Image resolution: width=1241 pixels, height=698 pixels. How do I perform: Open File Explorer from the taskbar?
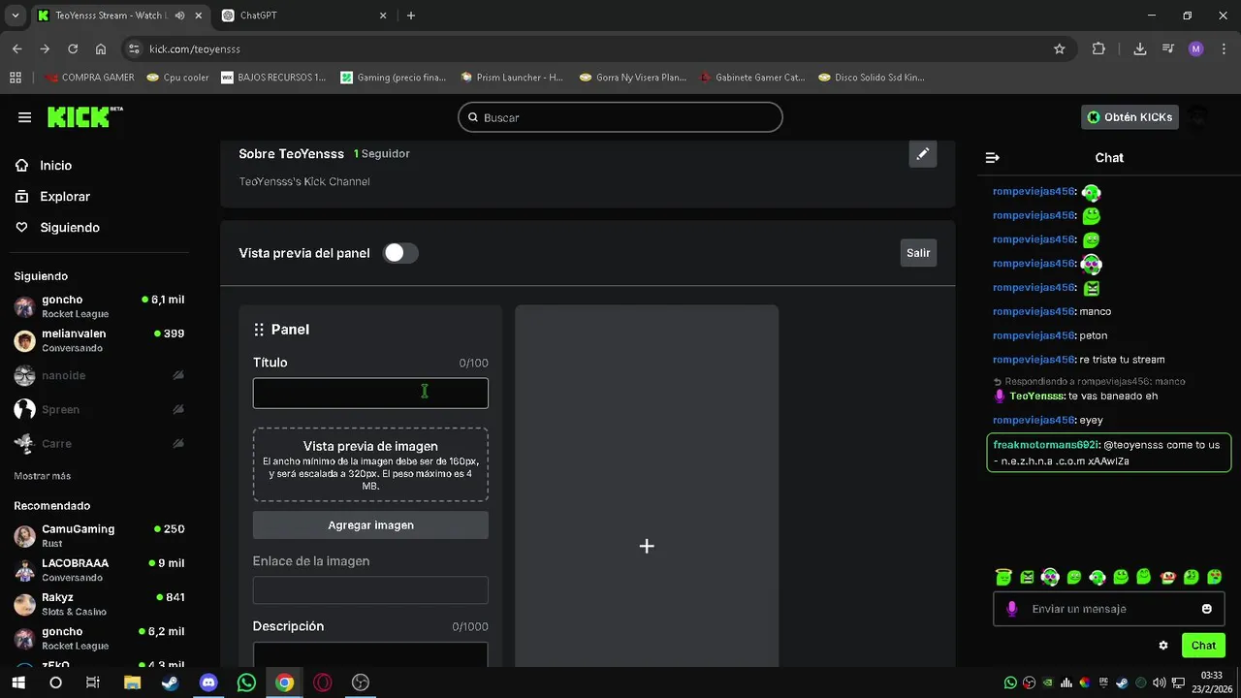(132, 682)
